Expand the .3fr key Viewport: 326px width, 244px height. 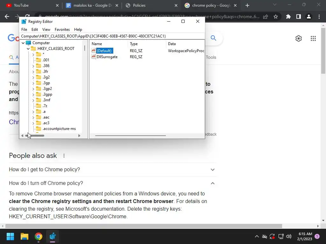[x=33, y=71]
